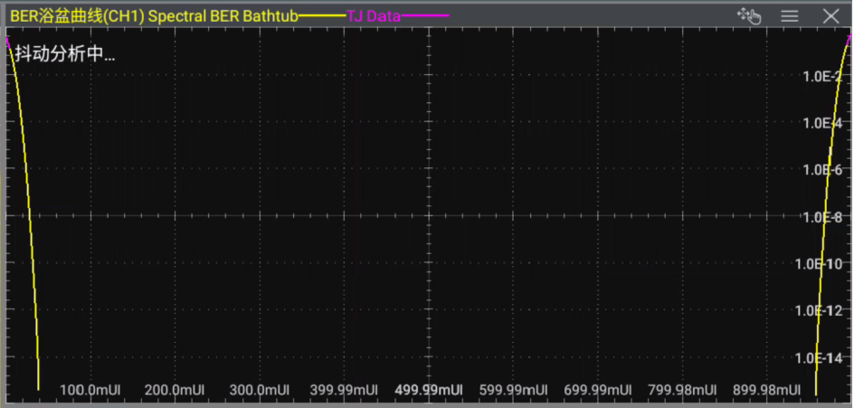Close the BER bathtub window
854x408 pixels.
(831, 15)
